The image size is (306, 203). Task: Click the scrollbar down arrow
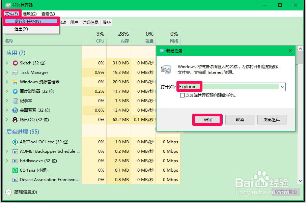300,181
